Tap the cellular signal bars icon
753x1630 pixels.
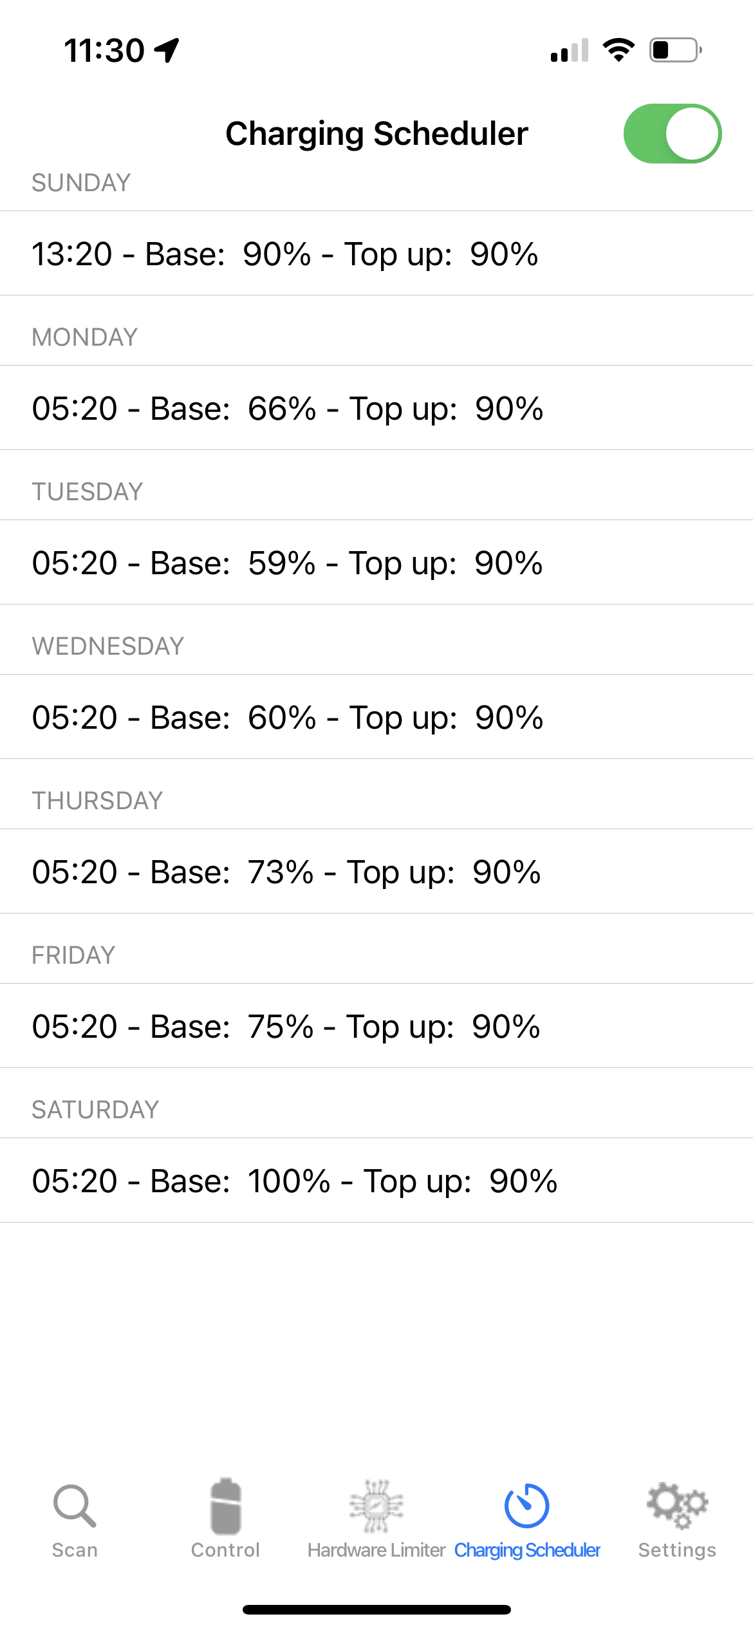pos(570,50)
